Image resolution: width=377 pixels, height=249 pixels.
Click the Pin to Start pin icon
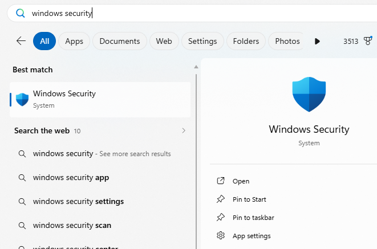point(221,199)
